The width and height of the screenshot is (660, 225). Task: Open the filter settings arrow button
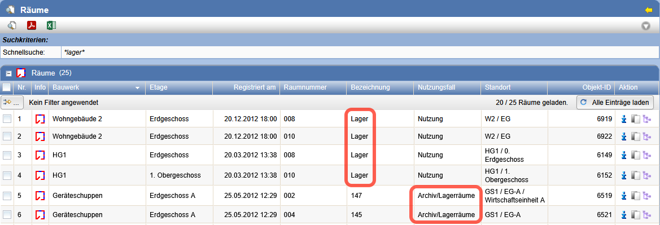point(12,102)
